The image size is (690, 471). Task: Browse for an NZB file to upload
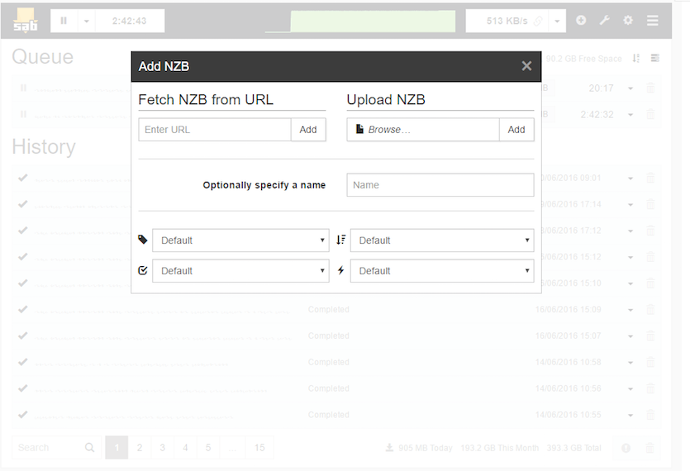point(423,130)
